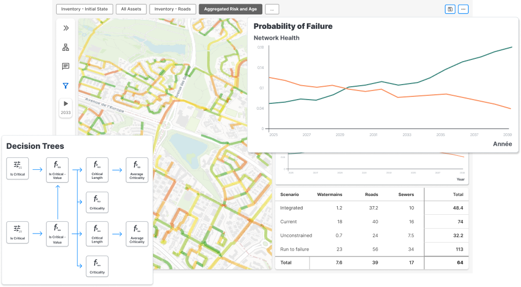Viewport: 521px width, 287px height.
Task: Select the Integrated scenario row label
Action: pos(291,208)
